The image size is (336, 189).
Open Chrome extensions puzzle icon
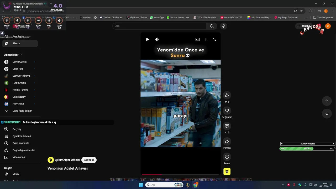pos(310,11)
